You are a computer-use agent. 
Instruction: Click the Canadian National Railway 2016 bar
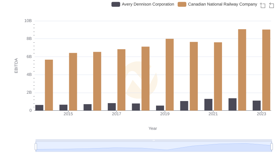(97, 81)
